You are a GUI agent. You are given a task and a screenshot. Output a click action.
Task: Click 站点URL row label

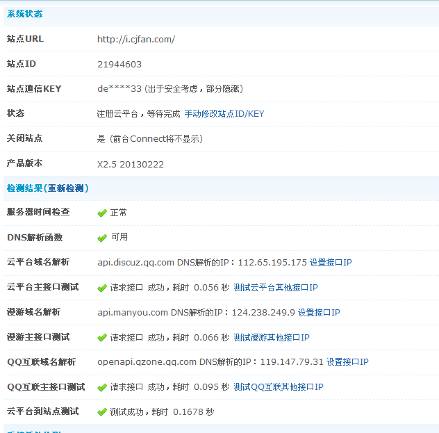[25, 39]
